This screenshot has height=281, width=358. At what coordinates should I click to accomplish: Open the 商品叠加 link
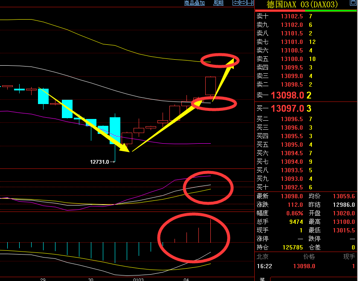[x=194, y=3]
